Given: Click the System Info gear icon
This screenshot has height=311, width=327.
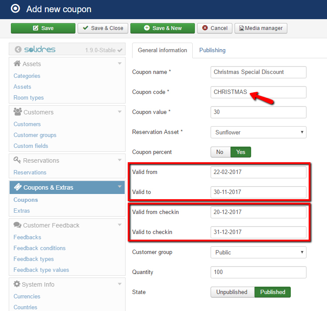Looking at the screenshot, I should coord(17,284).
